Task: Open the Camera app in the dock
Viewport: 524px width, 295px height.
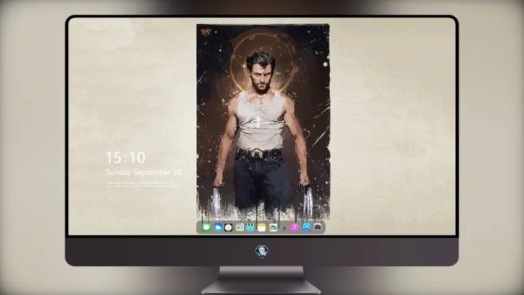Action: click(x=318, y=227)
